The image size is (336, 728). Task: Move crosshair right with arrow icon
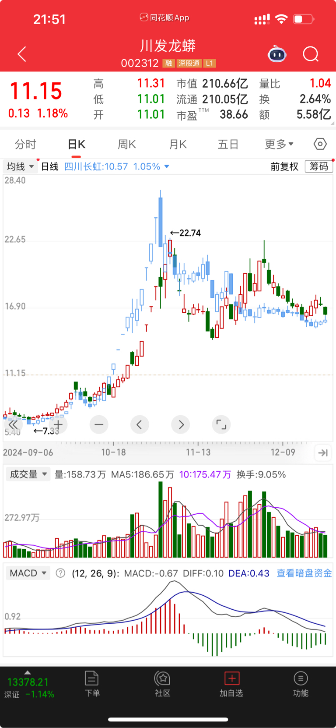tap(181, 424)
